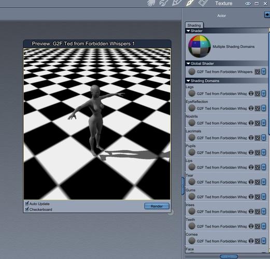270x259 pixels.
Task: Collapse the Shader section
Action: pos(188,31)
